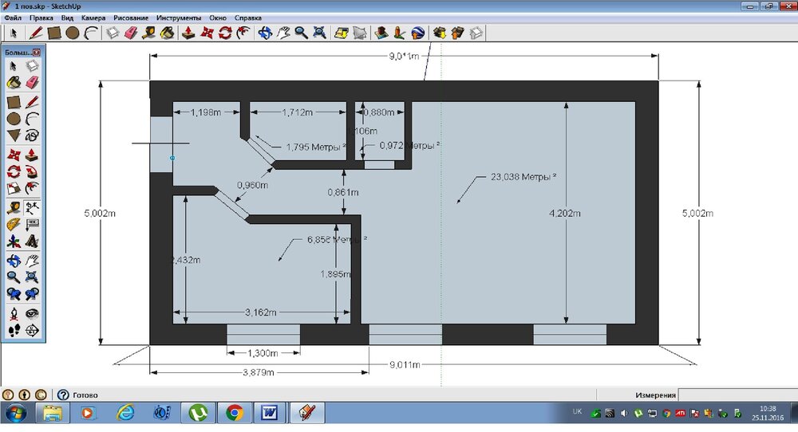Open the Камера menu
Screen dimensions: 798x432
click(93, 17)
